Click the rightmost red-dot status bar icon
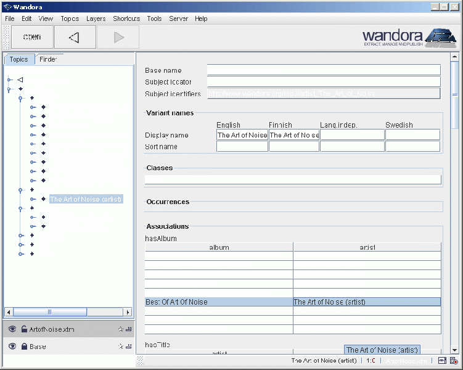Viewport: 463px width, 370px height. (x=454, y=361)
